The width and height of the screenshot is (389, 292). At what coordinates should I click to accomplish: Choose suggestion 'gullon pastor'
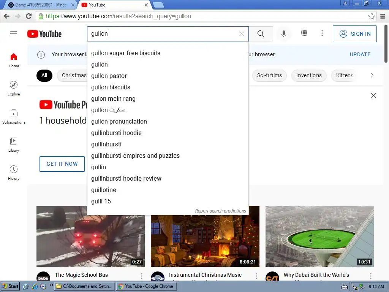[168, 76]
